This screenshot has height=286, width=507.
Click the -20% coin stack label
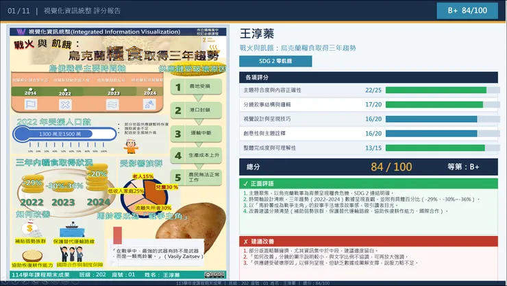tap(97, 174)
